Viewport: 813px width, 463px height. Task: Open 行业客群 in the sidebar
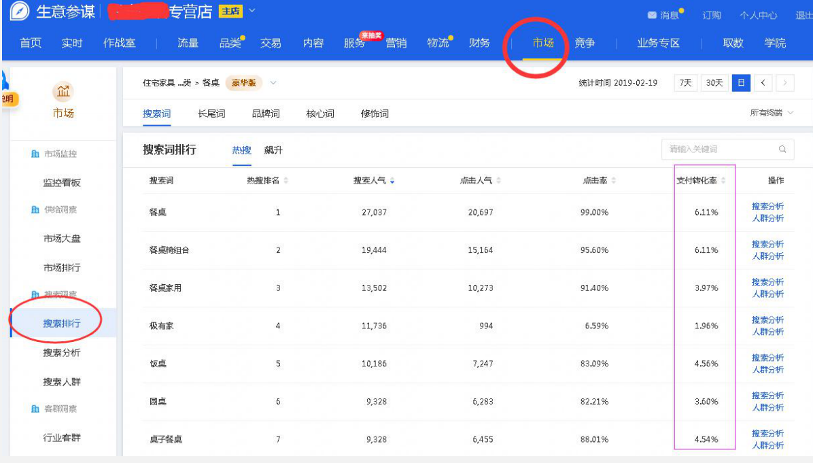coord(62,438)
